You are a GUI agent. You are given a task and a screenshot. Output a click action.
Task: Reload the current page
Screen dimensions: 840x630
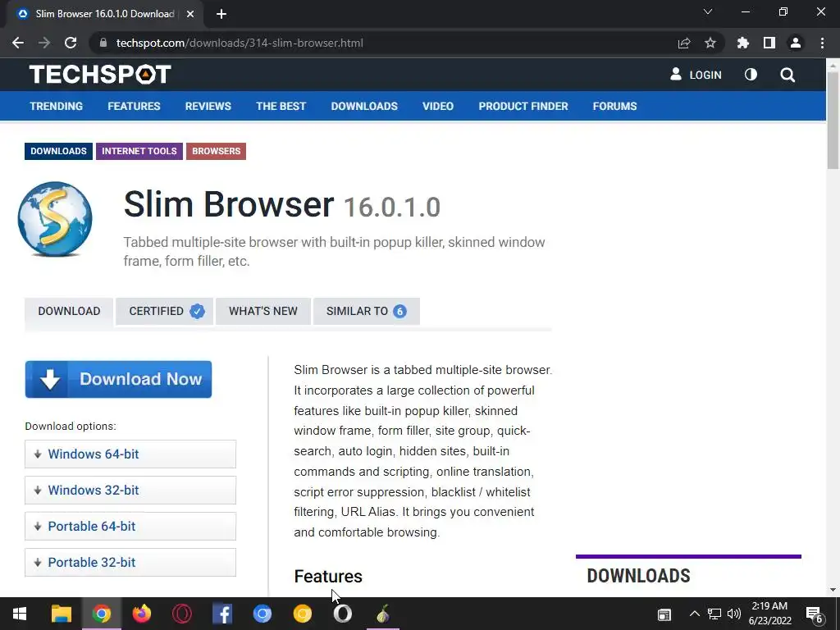[x=71, y=43]
